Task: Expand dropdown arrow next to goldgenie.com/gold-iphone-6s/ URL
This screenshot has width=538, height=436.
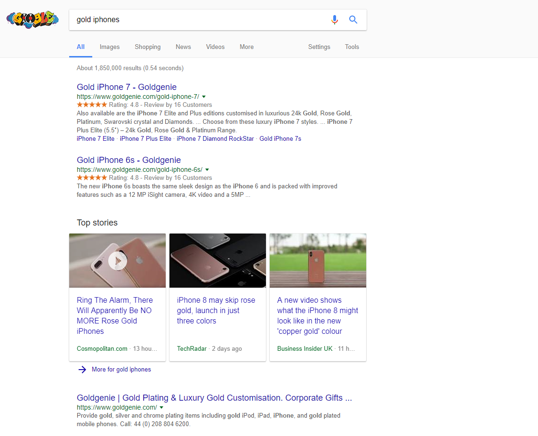Action: [207, 170]
